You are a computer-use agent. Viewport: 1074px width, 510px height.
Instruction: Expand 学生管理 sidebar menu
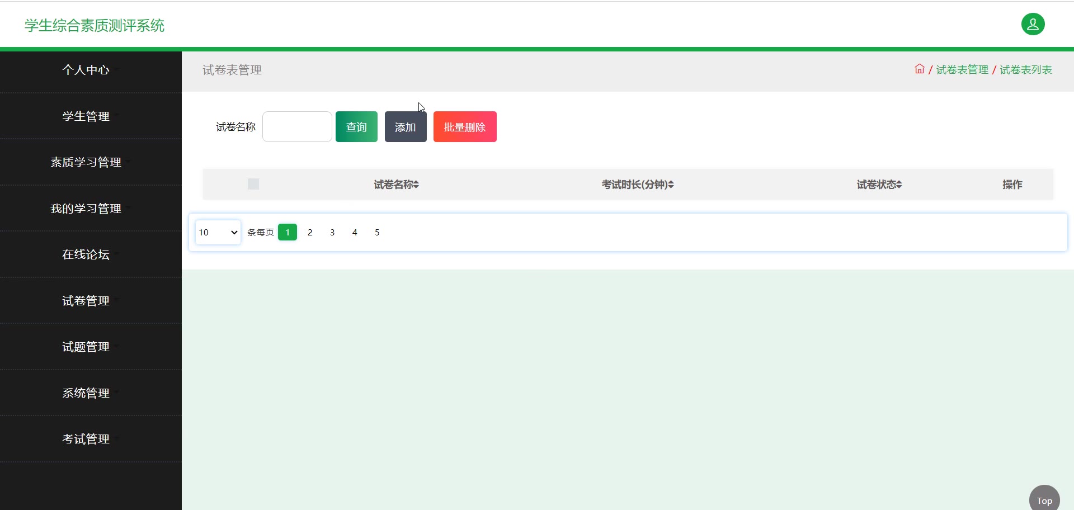[x=91, y=116]
